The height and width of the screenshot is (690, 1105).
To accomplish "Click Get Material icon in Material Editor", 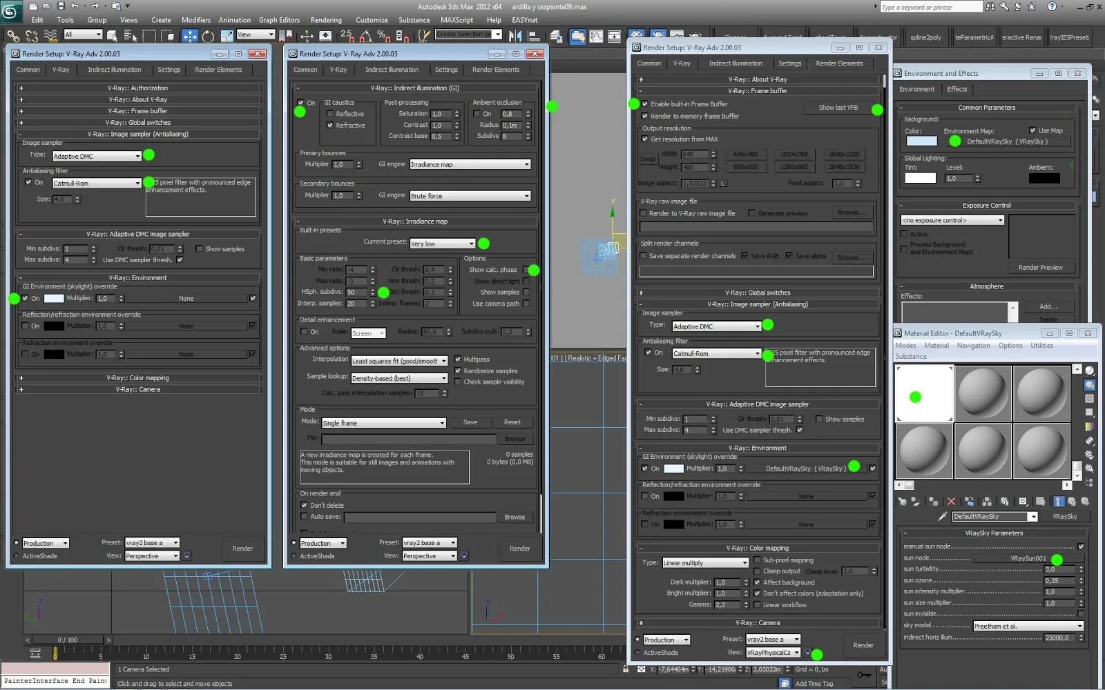I will pos(902,502).
